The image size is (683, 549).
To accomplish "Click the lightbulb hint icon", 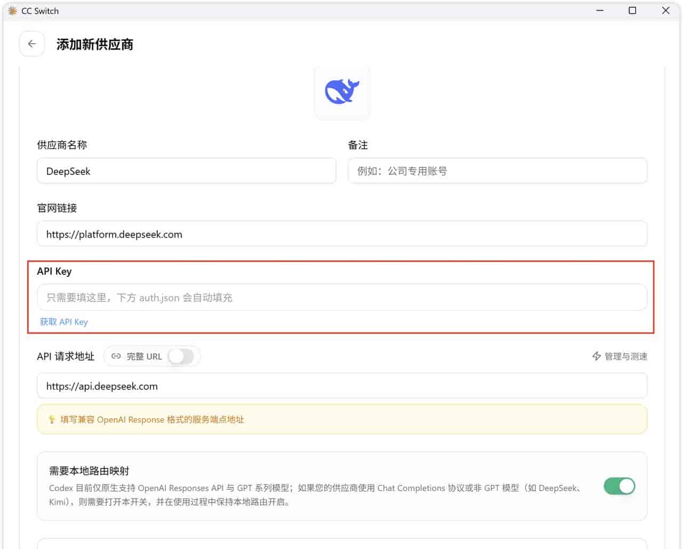I will 52,419.
